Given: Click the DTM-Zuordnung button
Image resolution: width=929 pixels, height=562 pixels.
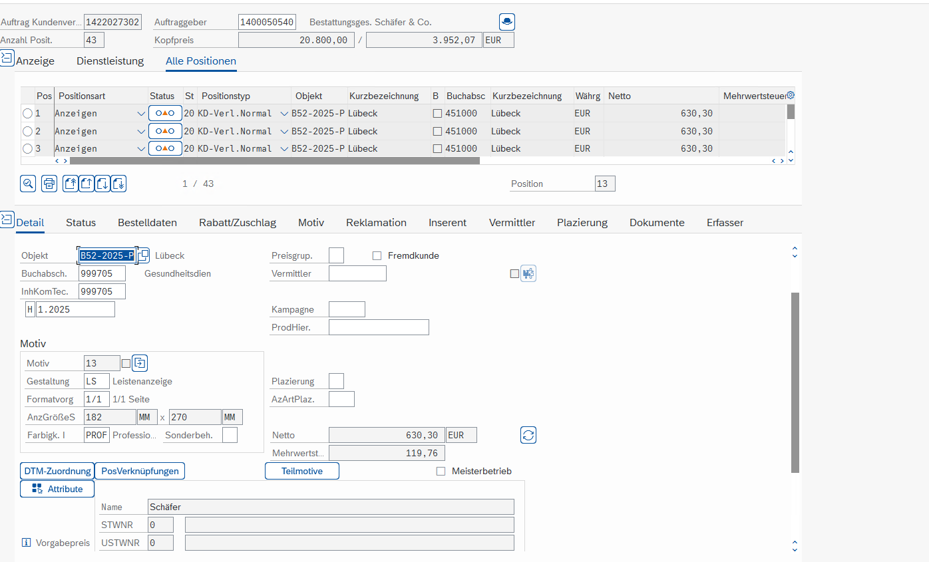Looking at the screenshot, I should pyautogui.click(x=57, y=471).
